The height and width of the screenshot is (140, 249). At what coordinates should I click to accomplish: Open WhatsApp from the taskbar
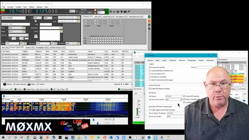pos(98,137)
